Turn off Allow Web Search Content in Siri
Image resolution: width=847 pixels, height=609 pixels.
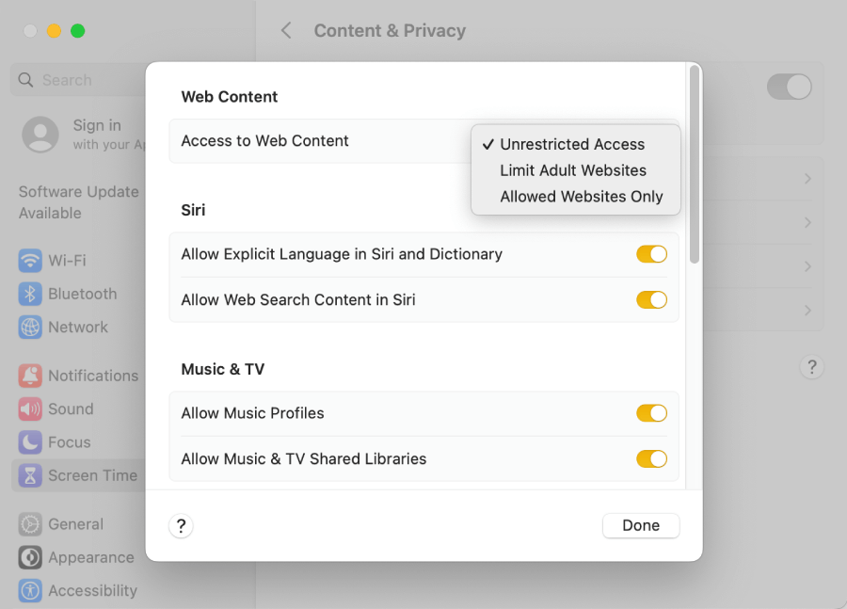click(x=651, y=299)
